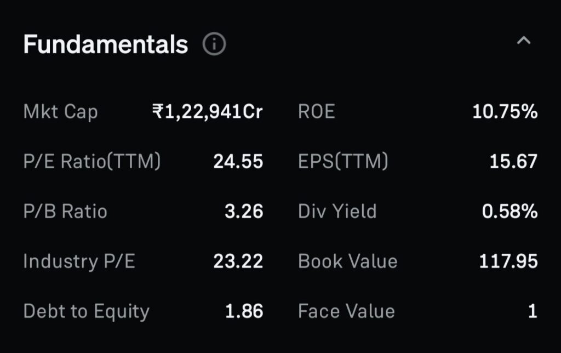Image resolution: width=561 pixels, height=353 pixels.
Task: Click the Book Value label
Action: point(347,261)
